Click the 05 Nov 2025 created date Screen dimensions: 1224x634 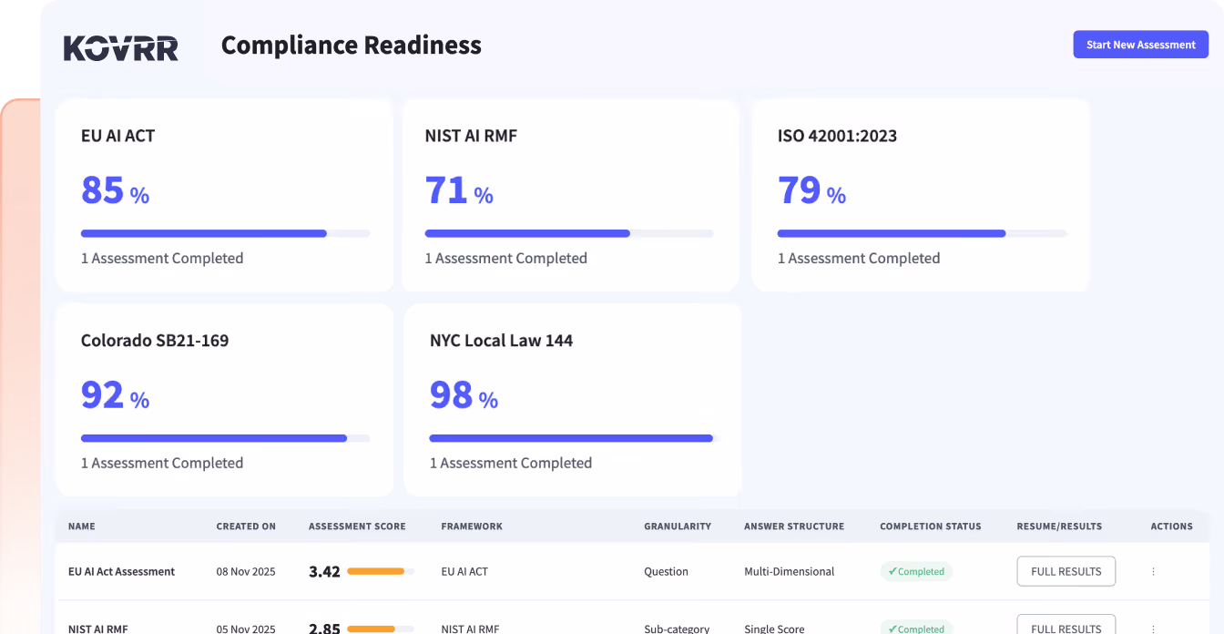click(246, 629)
